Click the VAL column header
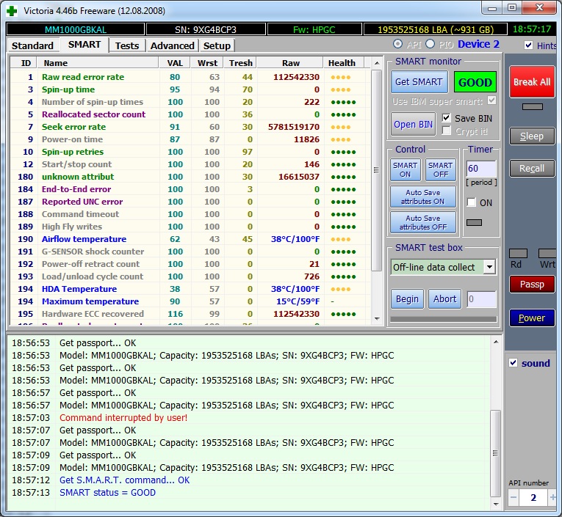The width and height of the screenshot is (562, 517). (175, 62)
